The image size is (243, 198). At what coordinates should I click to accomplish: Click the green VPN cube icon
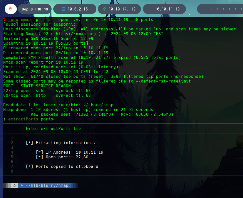pos(104,9)
